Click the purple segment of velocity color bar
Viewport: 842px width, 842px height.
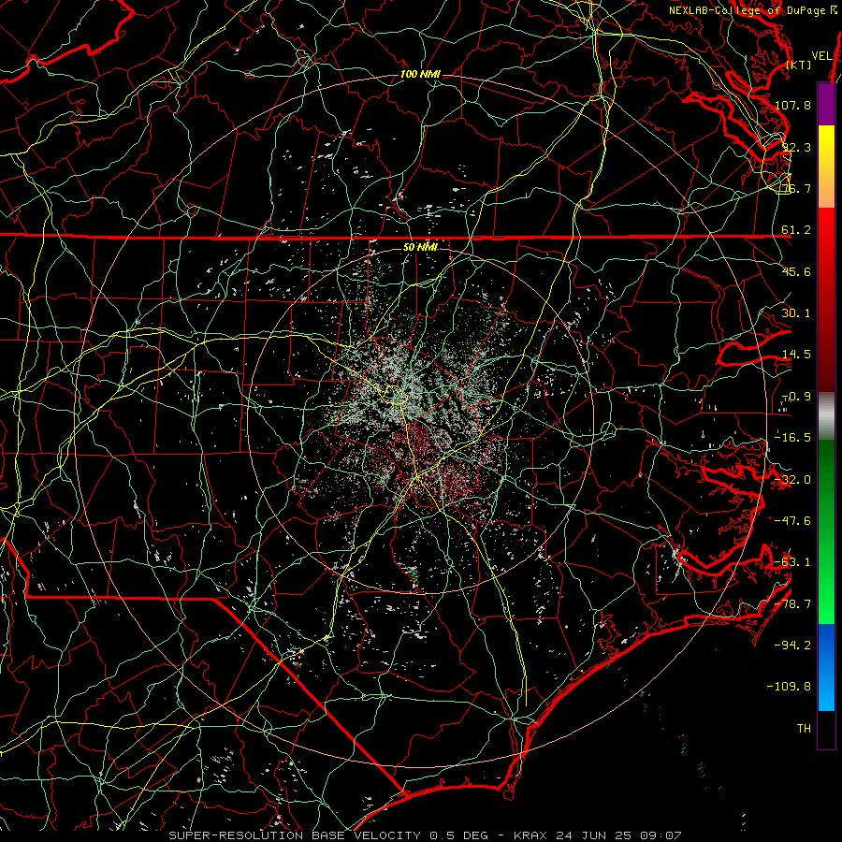click(x=826, y=104)
